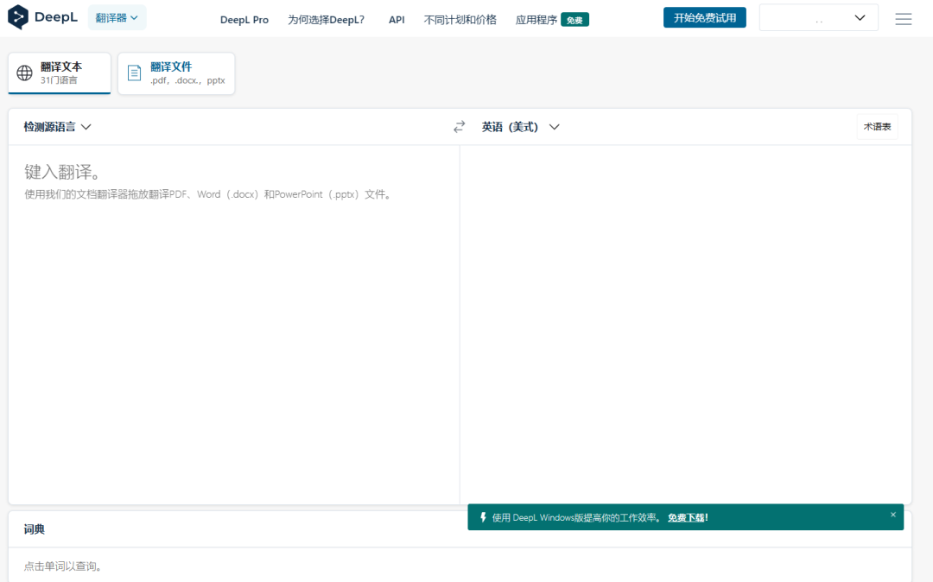Open 不同计划和价格 menu item
The height and width of the screenshot is (582, 933).
tap(460, 20)
